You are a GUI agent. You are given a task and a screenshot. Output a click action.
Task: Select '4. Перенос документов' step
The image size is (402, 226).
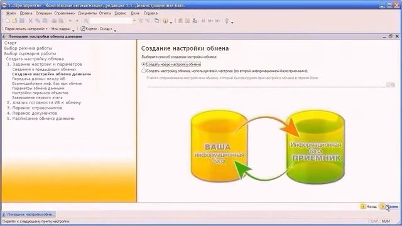[x=32, y=113]
